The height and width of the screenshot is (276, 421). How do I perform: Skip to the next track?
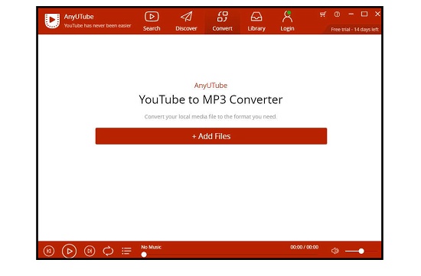90,251
